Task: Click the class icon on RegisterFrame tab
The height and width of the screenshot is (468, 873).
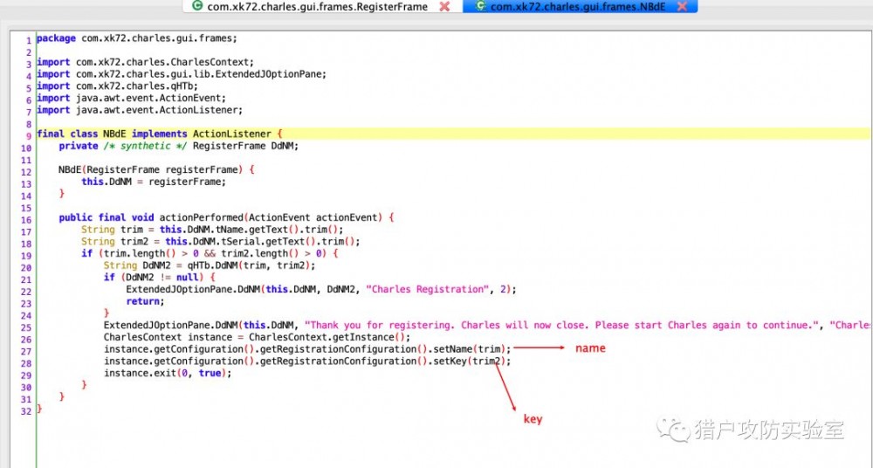Action: click(x=197, y=6)
